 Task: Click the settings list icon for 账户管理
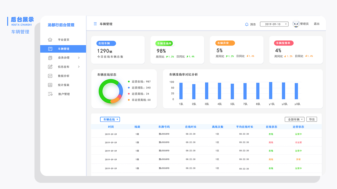(50, 94)
